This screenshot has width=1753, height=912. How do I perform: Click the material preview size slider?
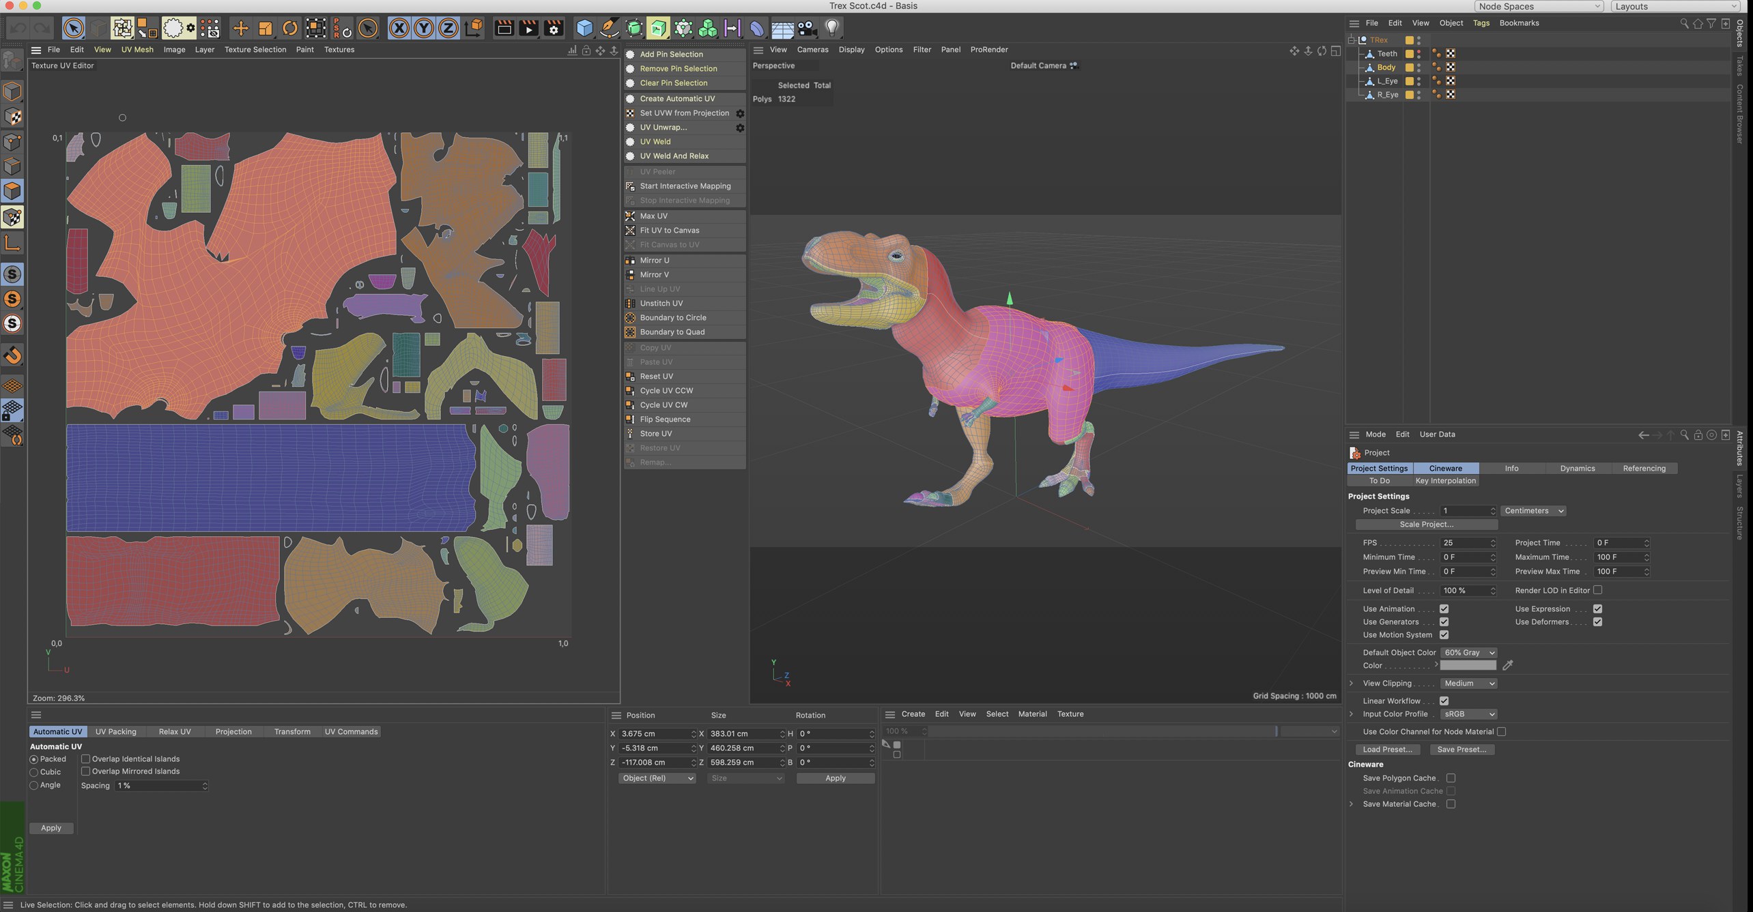1102,731
